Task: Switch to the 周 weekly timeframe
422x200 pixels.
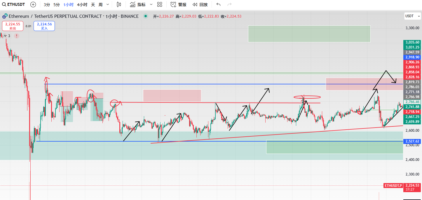Action: (100, 4)
